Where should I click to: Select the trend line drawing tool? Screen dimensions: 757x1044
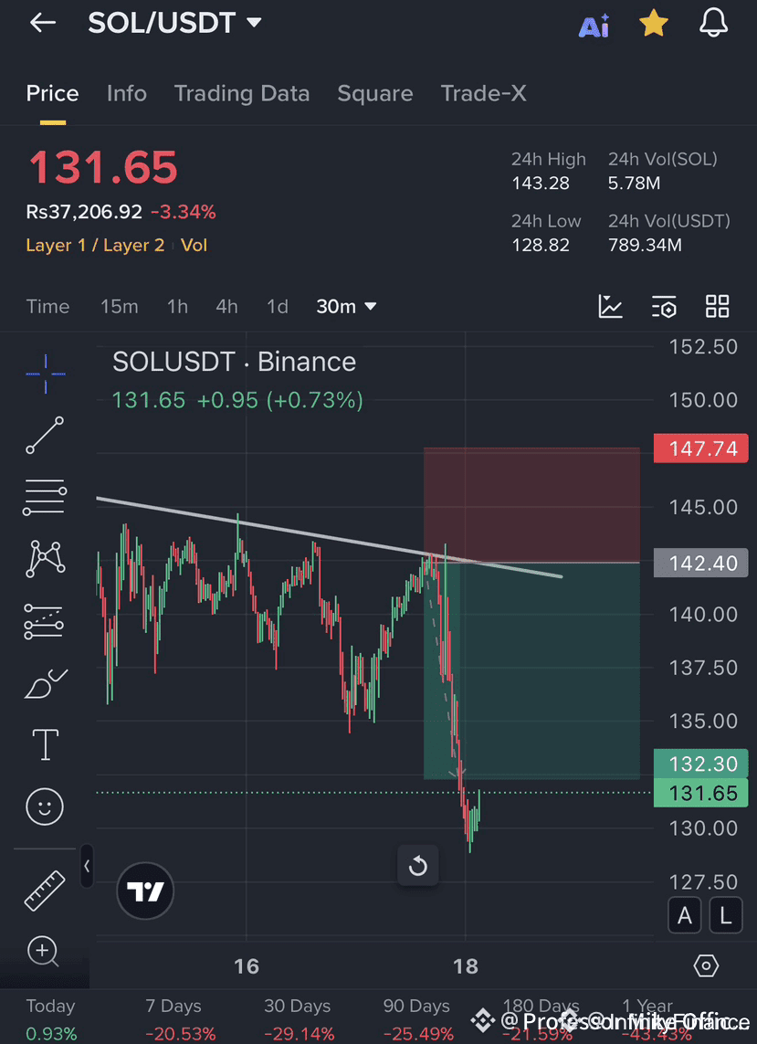[44, 436]
